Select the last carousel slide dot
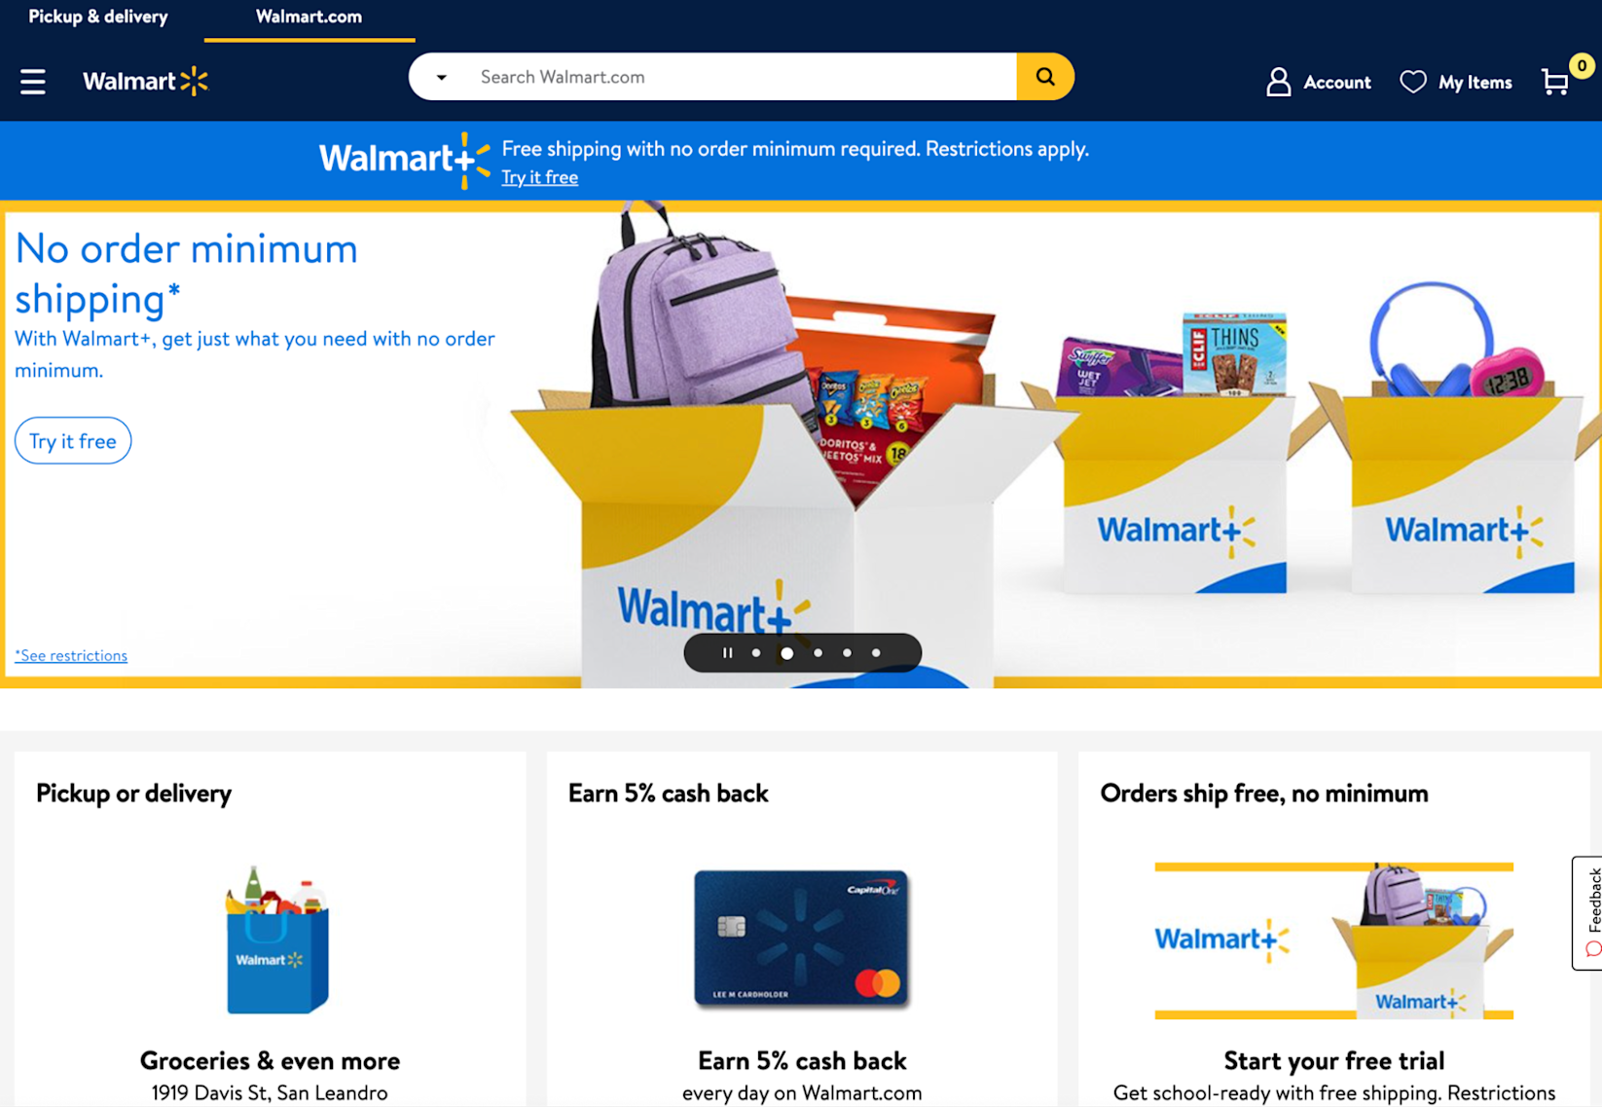Screen dimensions: 1602x1107 pyautogui.click(x=876, y=653)
